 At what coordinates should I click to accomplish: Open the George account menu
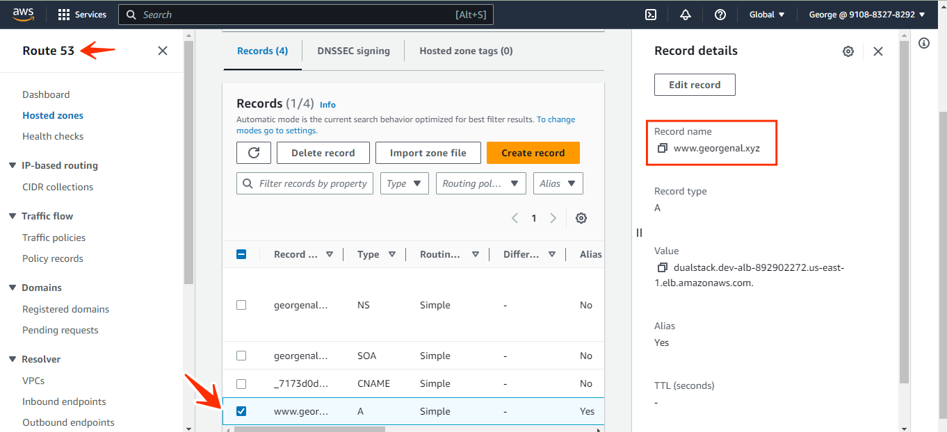(x=867, y=15)
